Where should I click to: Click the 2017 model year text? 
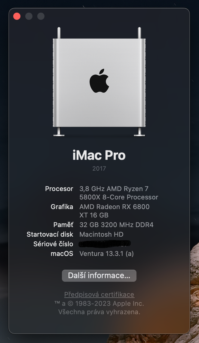[99, 168]
